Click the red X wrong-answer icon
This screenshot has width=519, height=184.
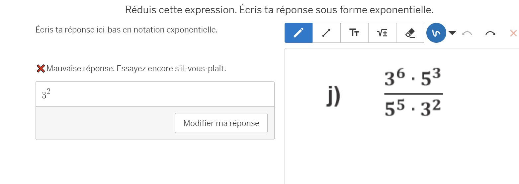tap(41, 69)
